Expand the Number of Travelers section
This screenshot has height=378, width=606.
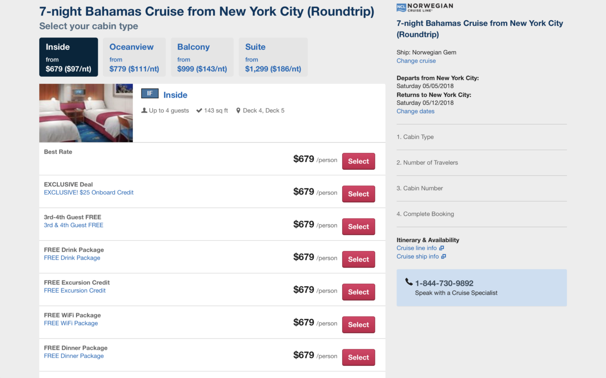coord(427,162)
